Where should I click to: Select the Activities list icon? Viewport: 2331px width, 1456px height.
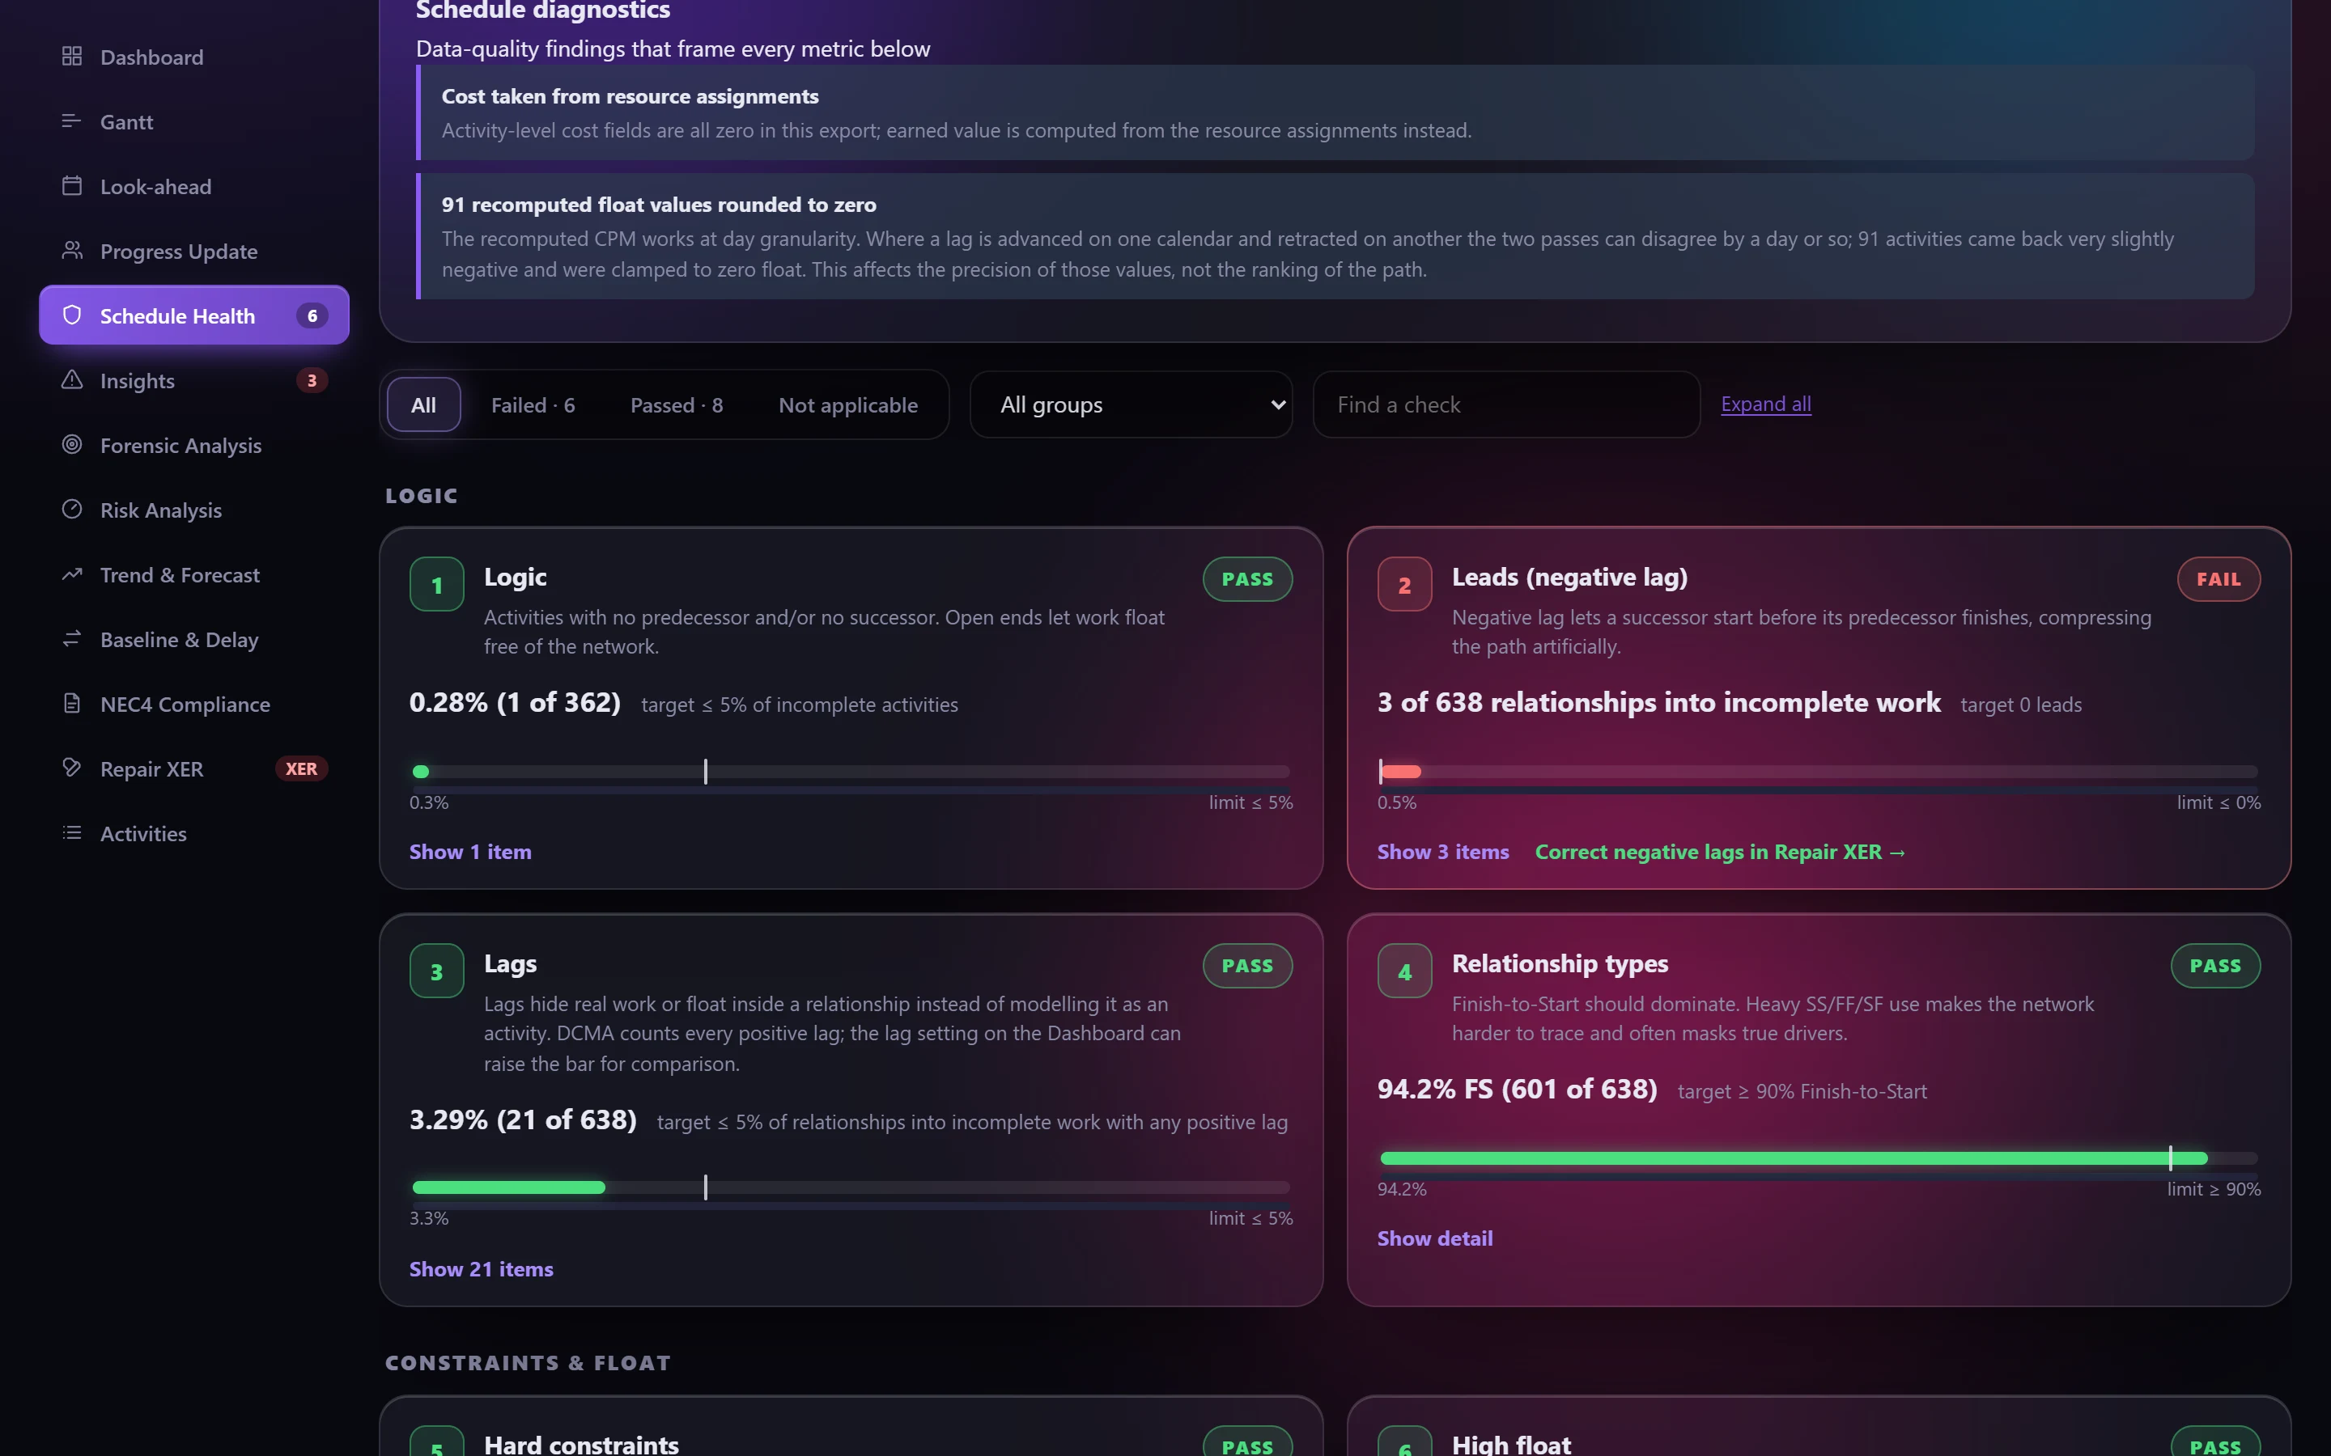tap(71, 833)
